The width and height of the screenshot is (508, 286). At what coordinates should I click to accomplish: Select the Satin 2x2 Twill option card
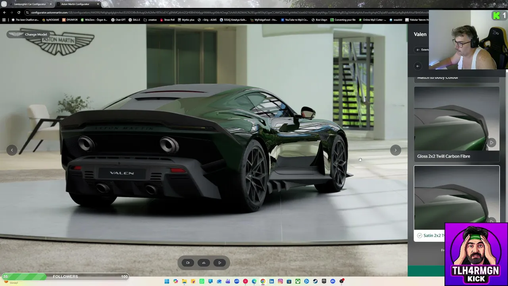point(457,203)
